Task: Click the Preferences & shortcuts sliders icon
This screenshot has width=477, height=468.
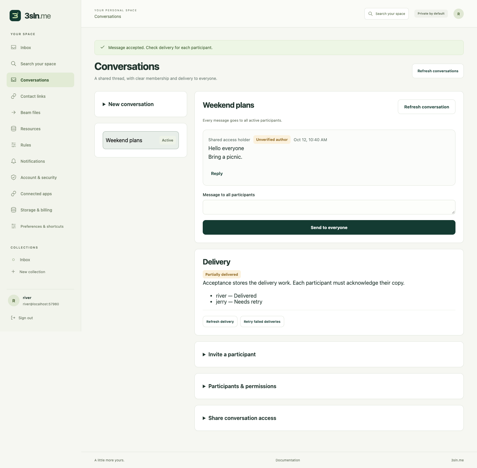Action: point(14,226)
